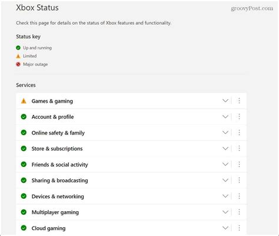
Task: Select the Multiplayer gaming service label
Action: coord(55,212)
